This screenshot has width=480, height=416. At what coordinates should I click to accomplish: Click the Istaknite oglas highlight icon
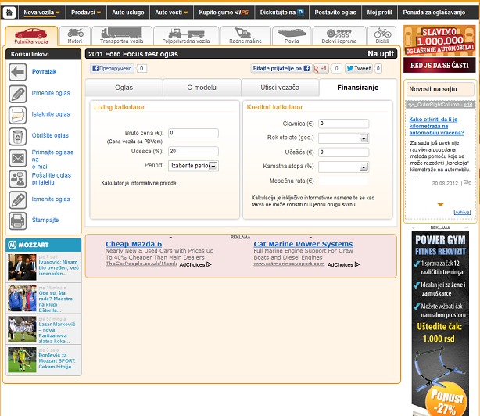point(18,114)
